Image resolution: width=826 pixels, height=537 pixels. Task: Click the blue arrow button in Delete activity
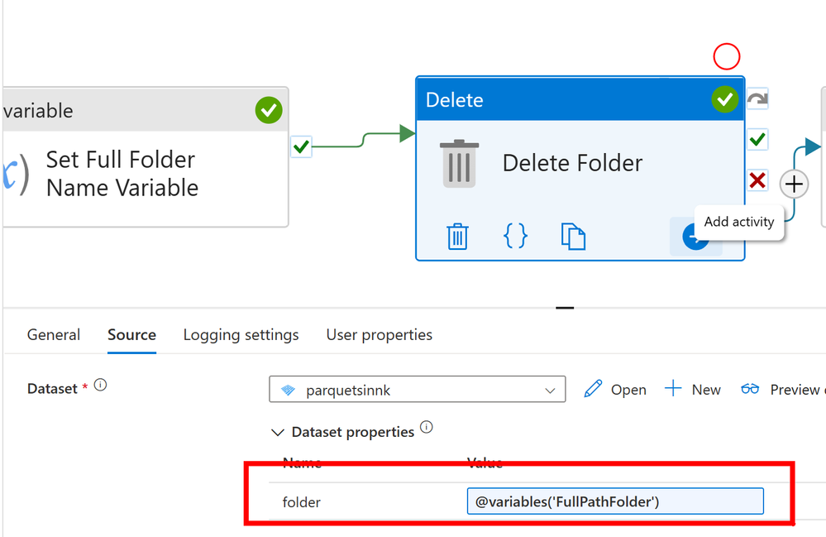(695, 237)
